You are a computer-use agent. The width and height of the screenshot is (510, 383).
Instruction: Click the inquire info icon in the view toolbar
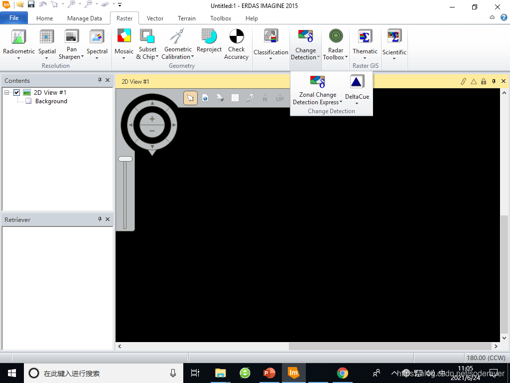point(205,98)
